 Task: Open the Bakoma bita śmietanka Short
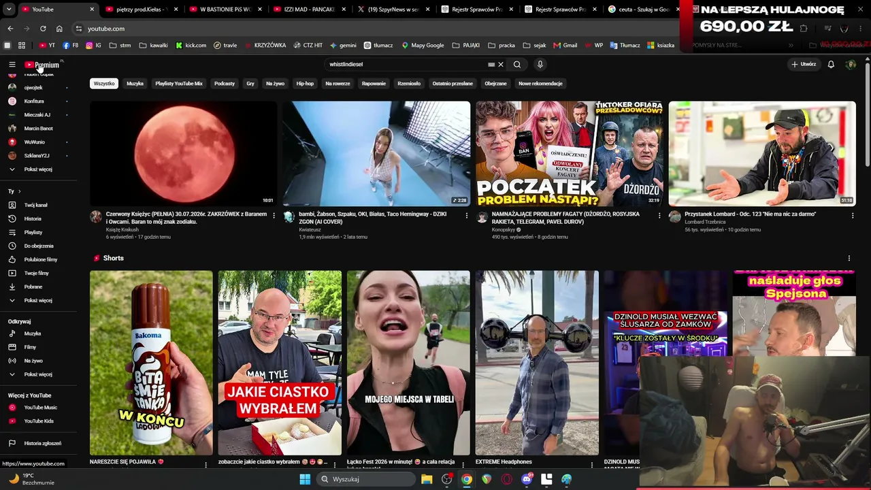point(151,363)
